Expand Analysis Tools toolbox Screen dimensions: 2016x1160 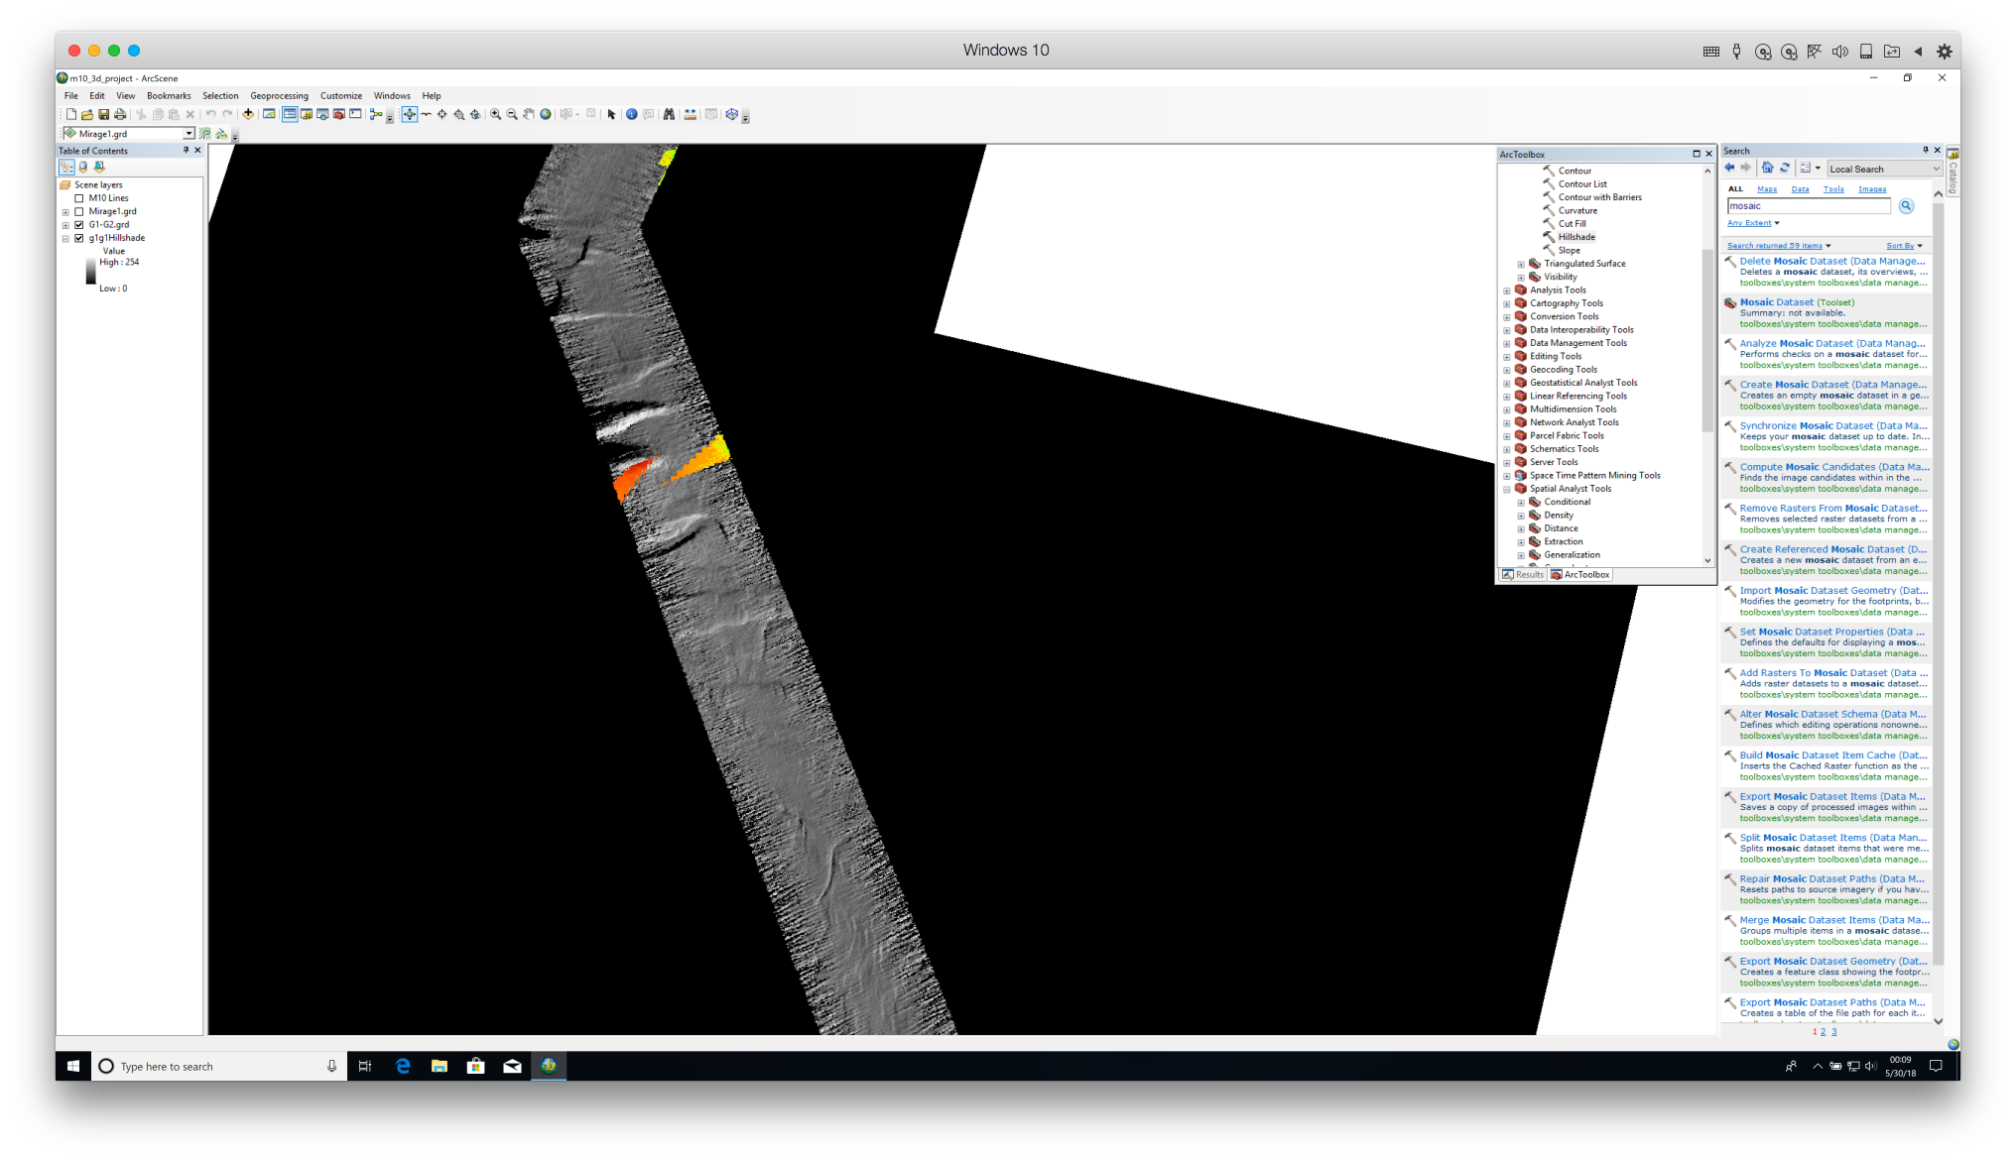click(1507, 290)
